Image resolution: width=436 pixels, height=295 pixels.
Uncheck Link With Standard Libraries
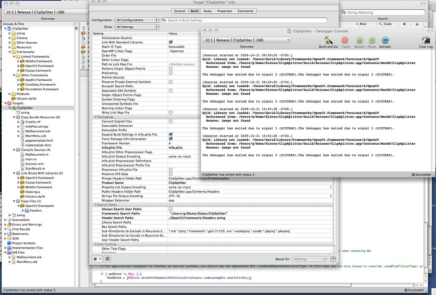pos(171,42)
